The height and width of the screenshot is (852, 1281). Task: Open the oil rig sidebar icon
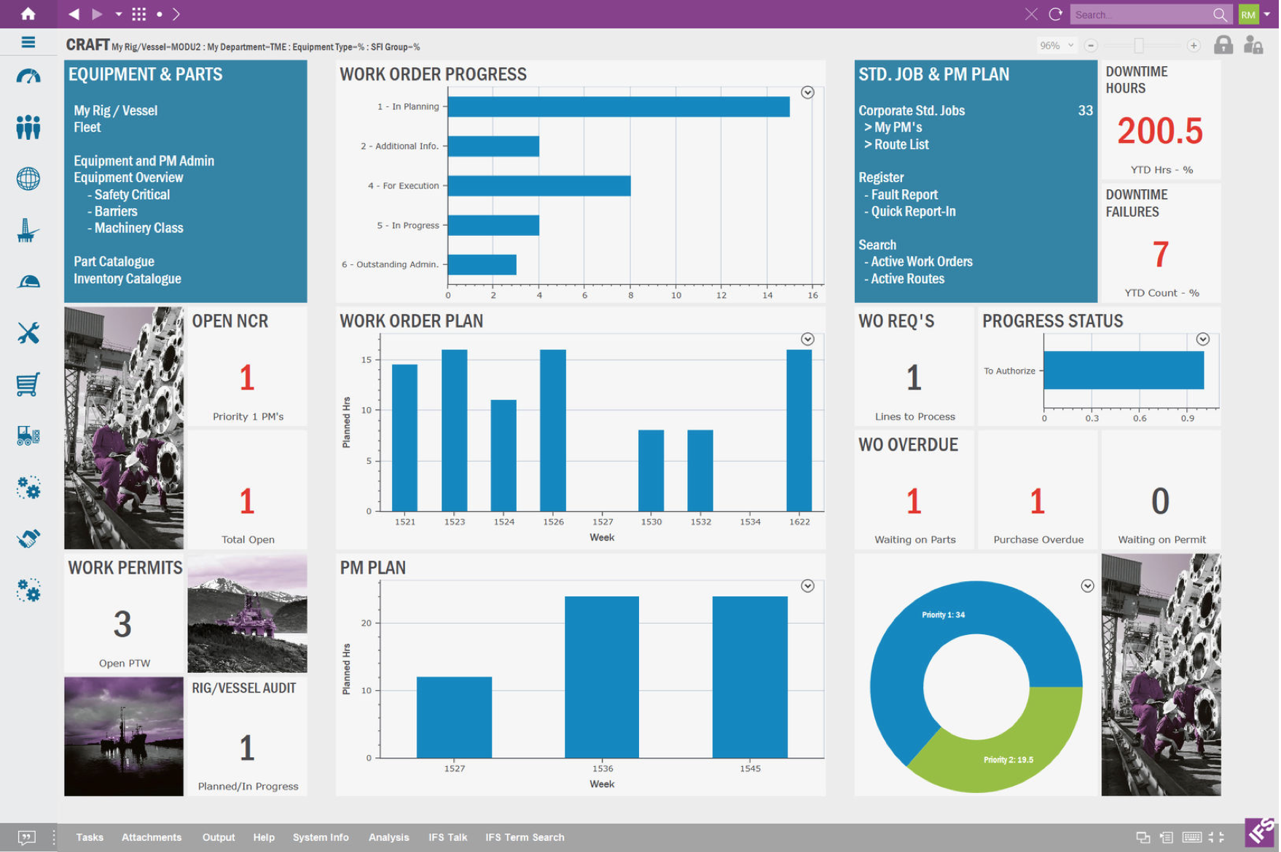coord(28,231)
